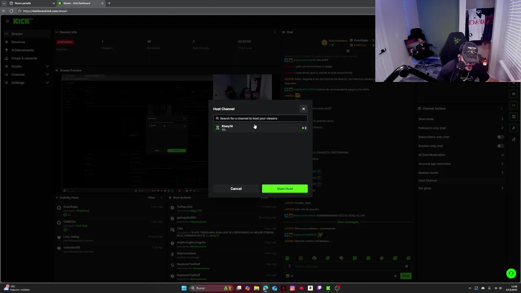This screenshot has width=521, height=293.
Task: Open the Session Info options menu
Action: pyautogui.click(x=275, y=32)
